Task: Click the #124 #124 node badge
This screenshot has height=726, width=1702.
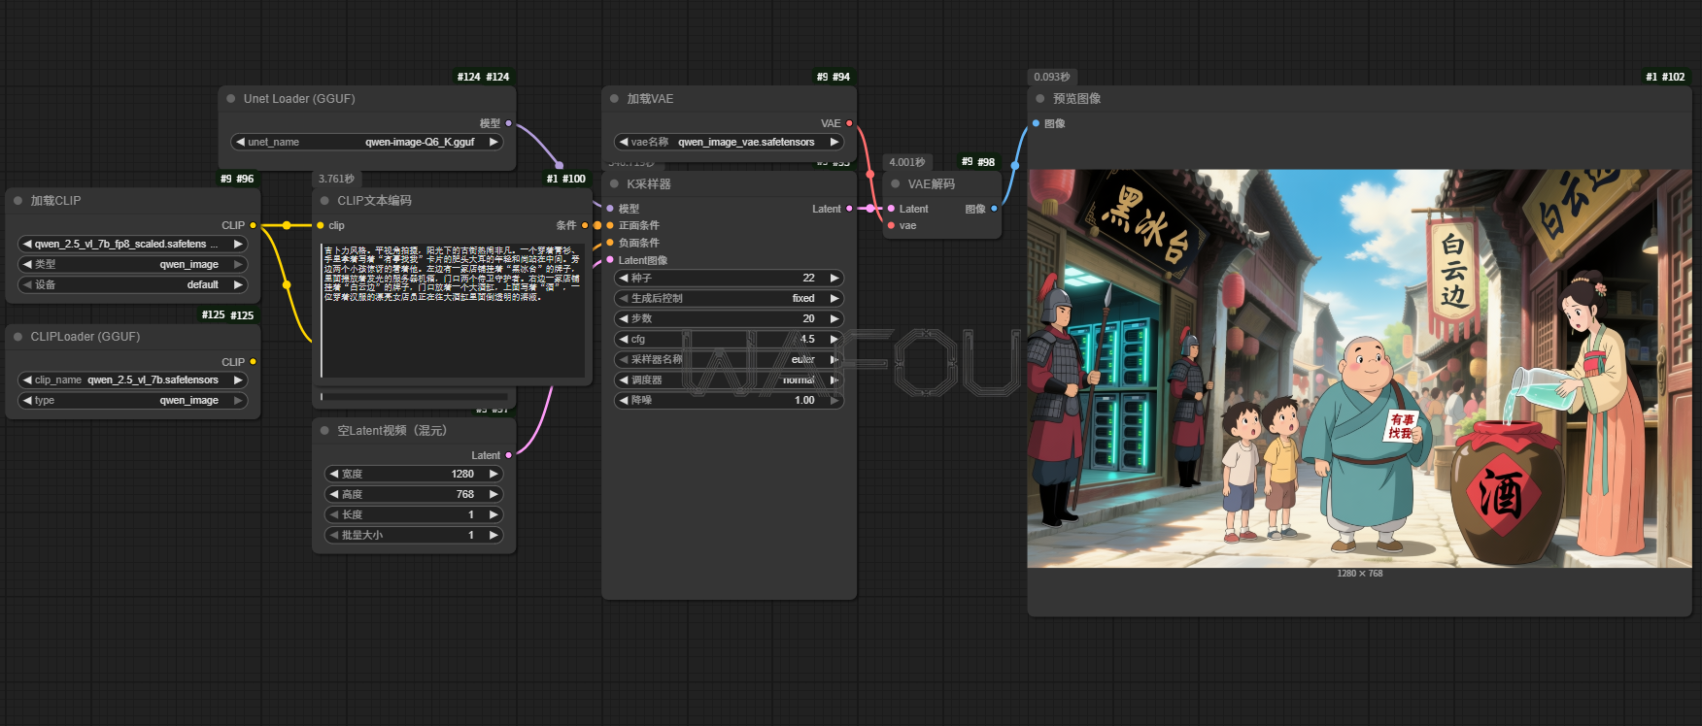Action: point(484,77)
